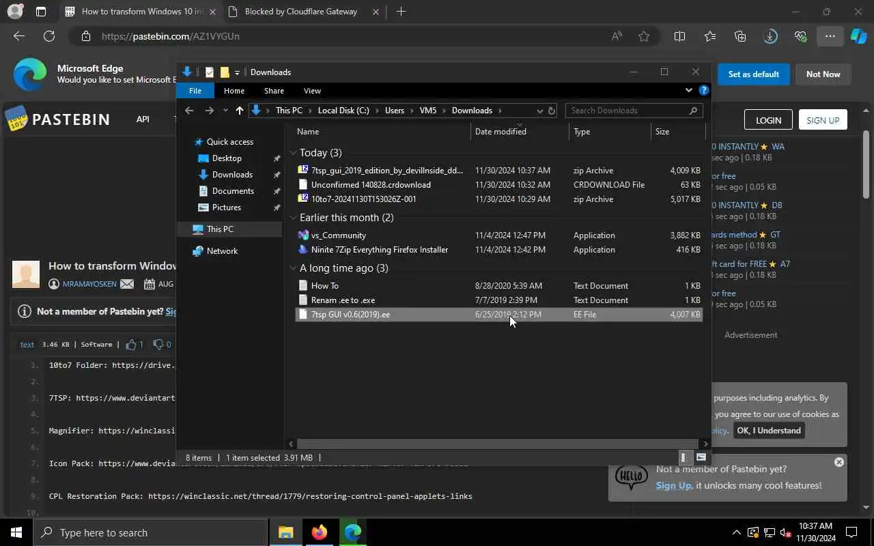Click the Not Now button
The height and width of the screenshot is (546, 874).
[823, 74]
